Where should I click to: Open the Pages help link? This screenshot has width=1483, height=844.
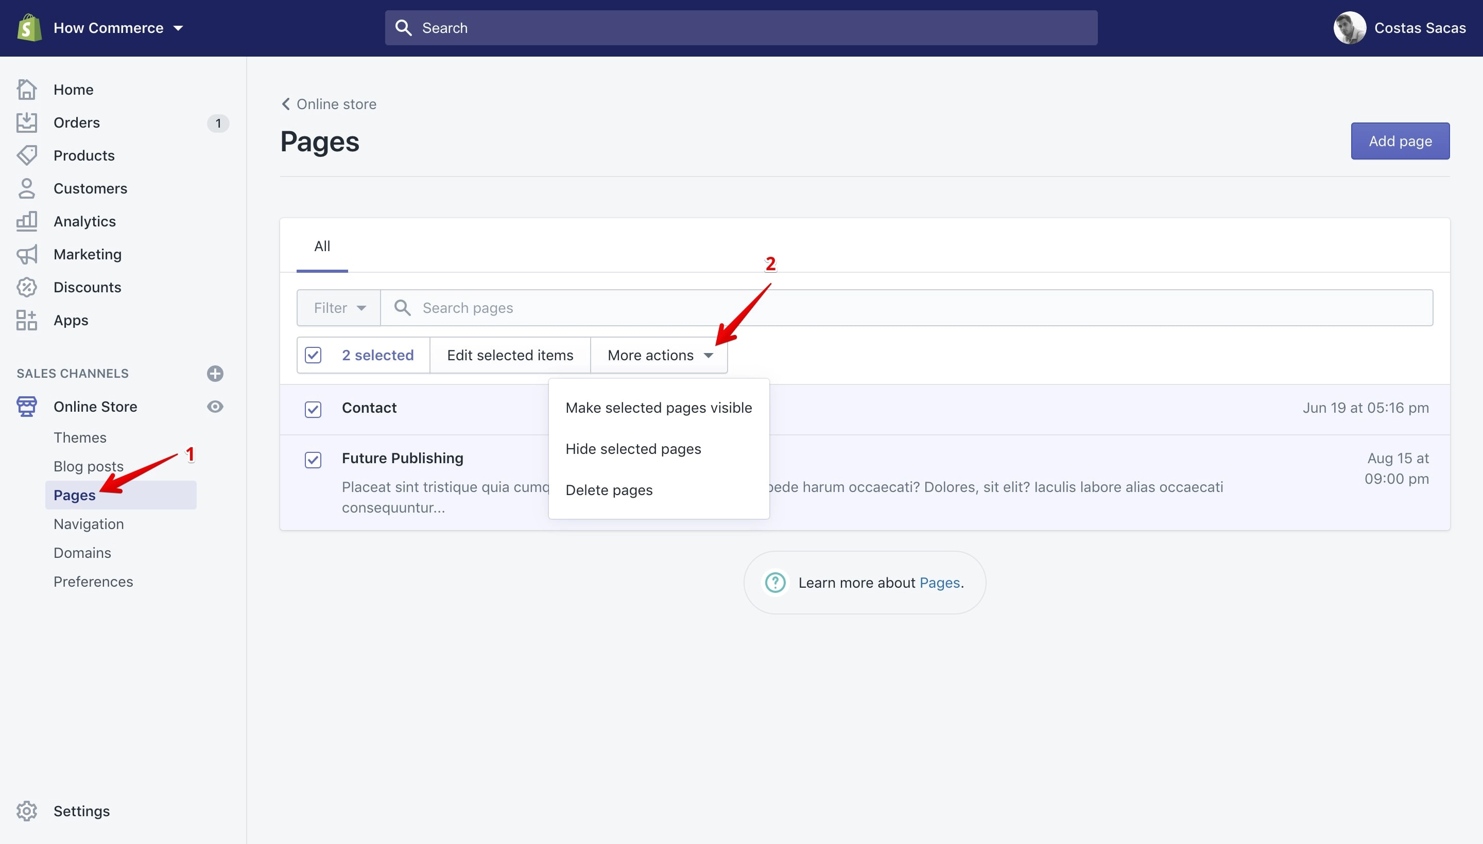pos(940,583)
